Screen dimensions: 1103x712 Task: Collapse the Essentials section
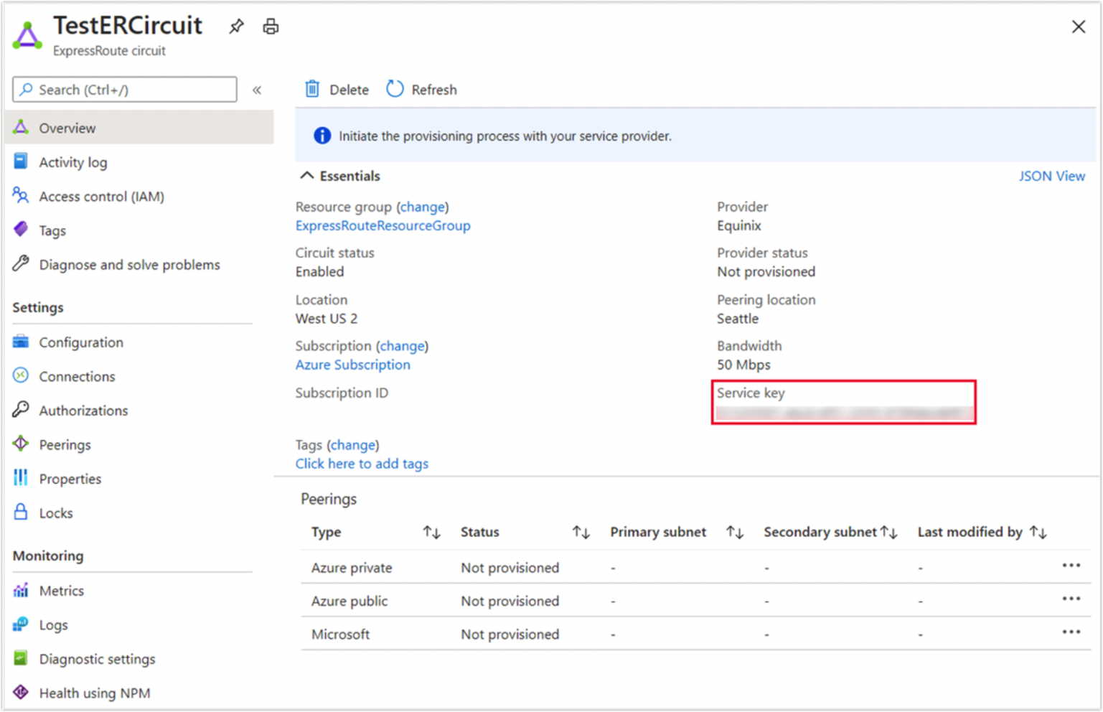(x=340, y=176)
